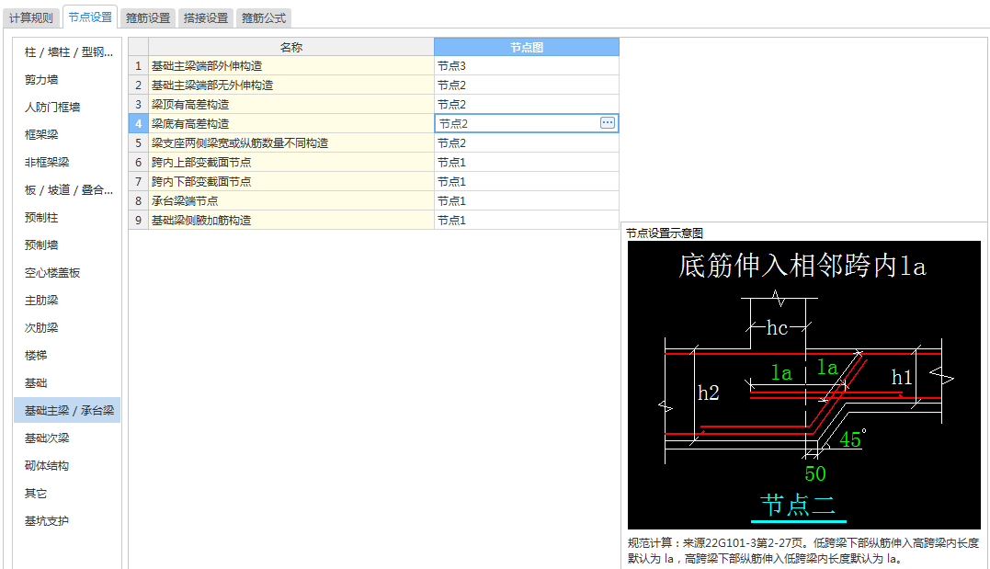Screen dimensions: 990x569
Task: Click the green 50 value in diagram
Action: [x=815, y=473]
